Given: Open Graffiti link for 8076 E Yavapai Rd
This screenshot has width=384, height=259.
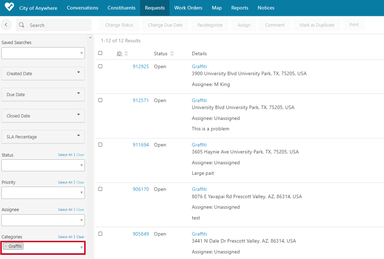Looking at the screenshot, I should click(200, 189).
